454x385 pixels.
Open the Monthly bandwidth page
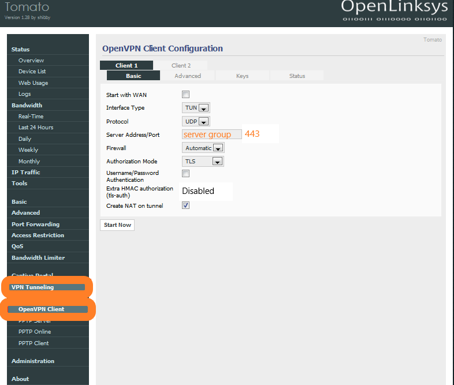coord(29,161)
